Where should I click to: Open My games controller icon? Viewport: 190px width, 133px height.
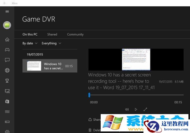7,50
